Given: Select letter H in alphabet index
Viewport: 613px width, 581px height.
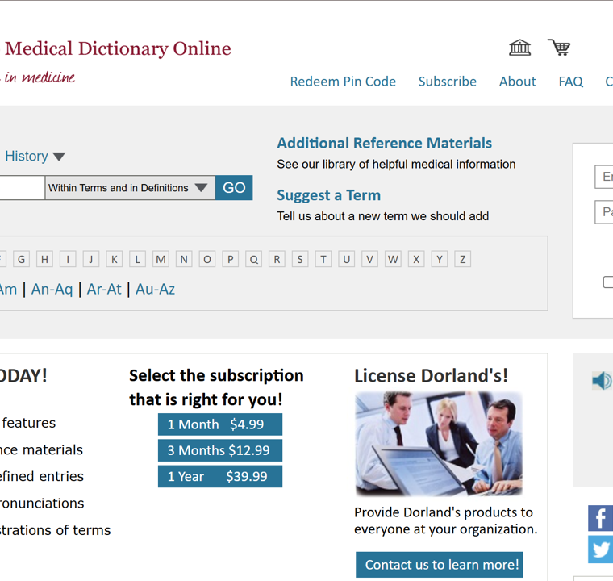Looking at the screenshot, I should (x=44, y=259).
